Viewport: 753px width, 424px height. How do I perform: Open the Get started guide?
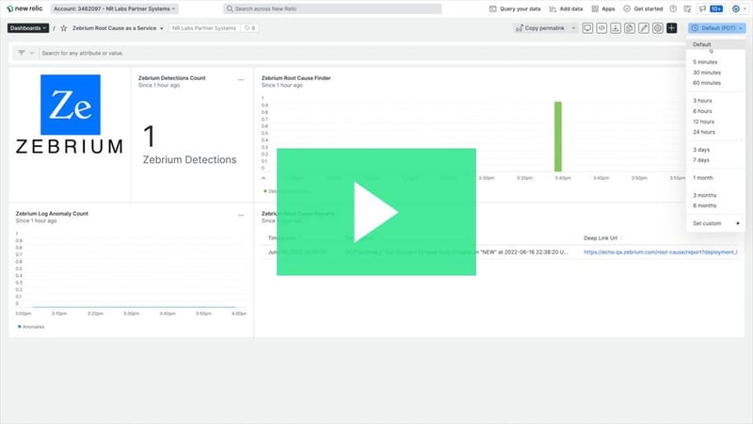(x=643, y=8)
